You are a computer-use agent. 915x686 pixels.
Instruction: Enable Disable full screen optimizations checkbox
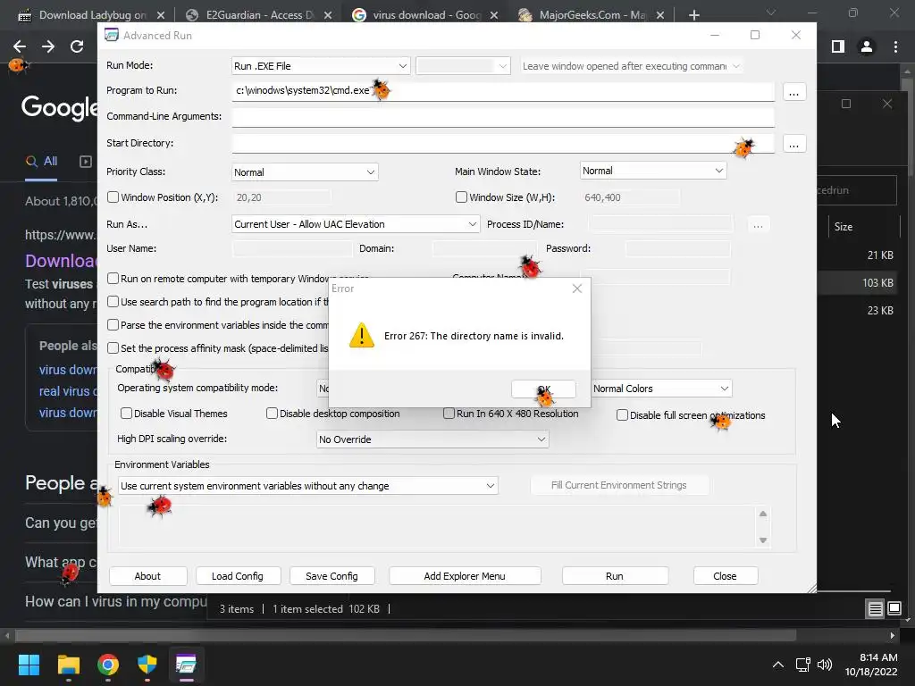click(622, 415)
